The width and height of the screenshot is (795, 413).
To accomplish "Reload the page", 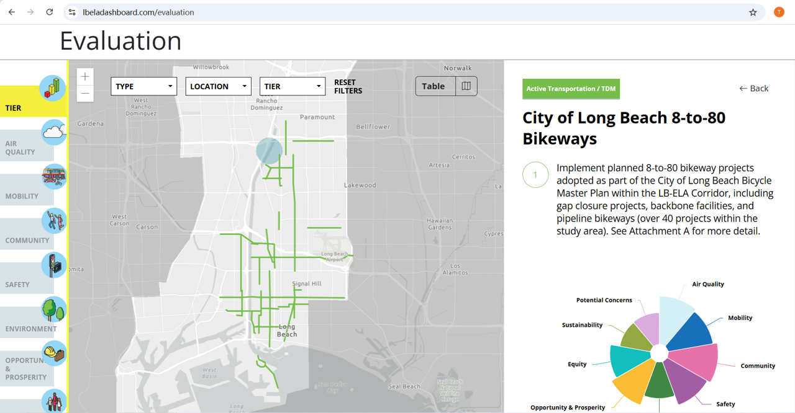I will [x=50, y=12].
